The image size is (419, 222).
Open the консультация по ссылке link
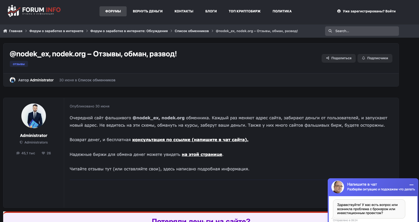[190, 140]
